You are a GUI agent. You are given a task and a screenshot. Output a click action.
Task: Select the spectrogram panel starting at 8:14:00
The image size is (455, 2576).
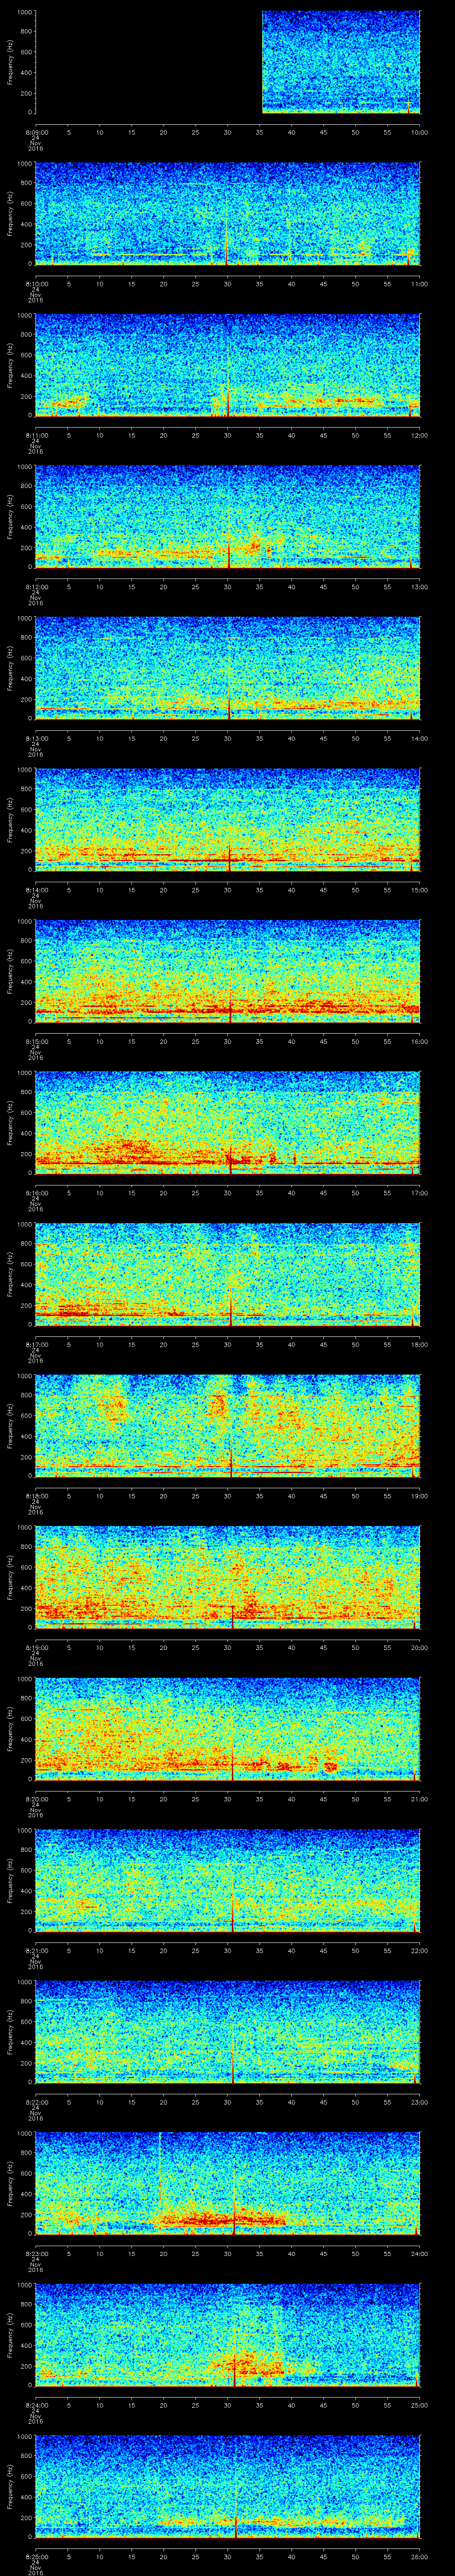[228, 820]
